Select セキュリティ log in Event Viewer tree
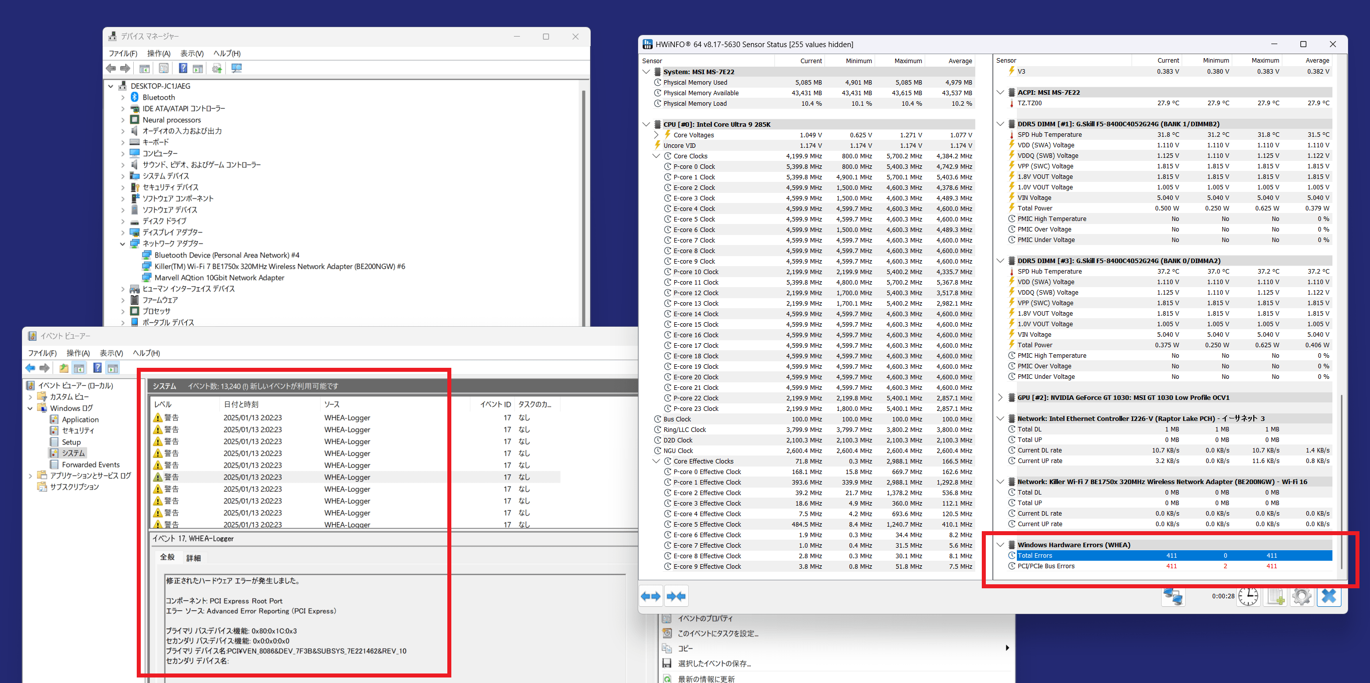The width and height of the screenshot is (1370, 683). click(78, 430)
